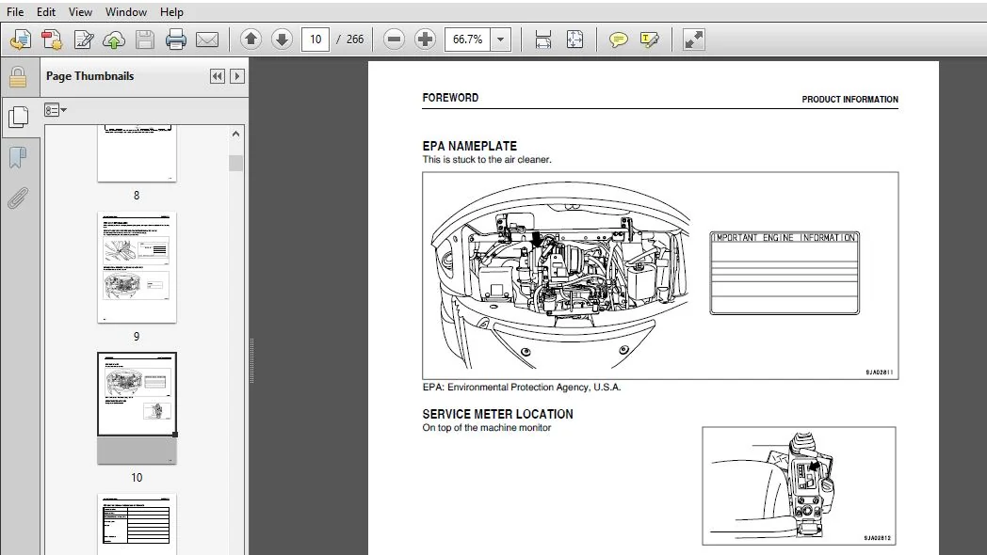
Task: Click the thumbnail panel scrollbar thumb
Action: point(236,163)
